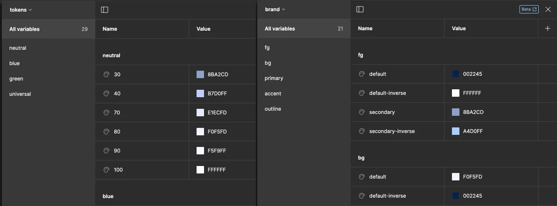
Task: Click palette icon beside secondary-inverse variable
Action: pyautogui.click(x=362, y=131)
